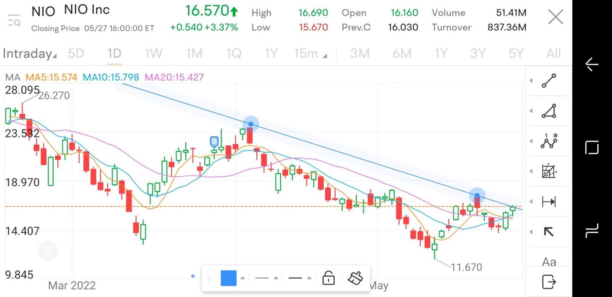Open the line color options arrow
This screenshot has height=297, width=612.
[243, 278]
